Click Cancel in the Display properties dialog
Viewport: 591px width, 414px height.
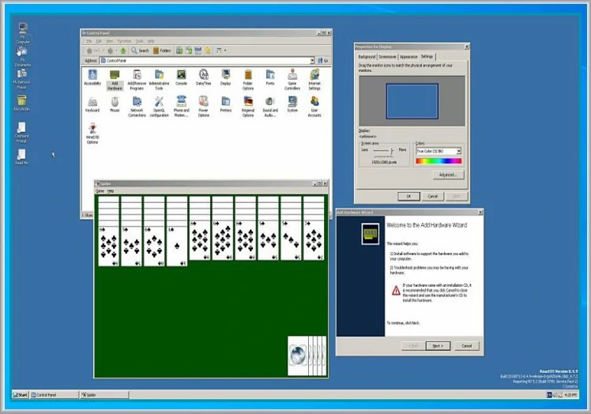click(x=432, y=197)
